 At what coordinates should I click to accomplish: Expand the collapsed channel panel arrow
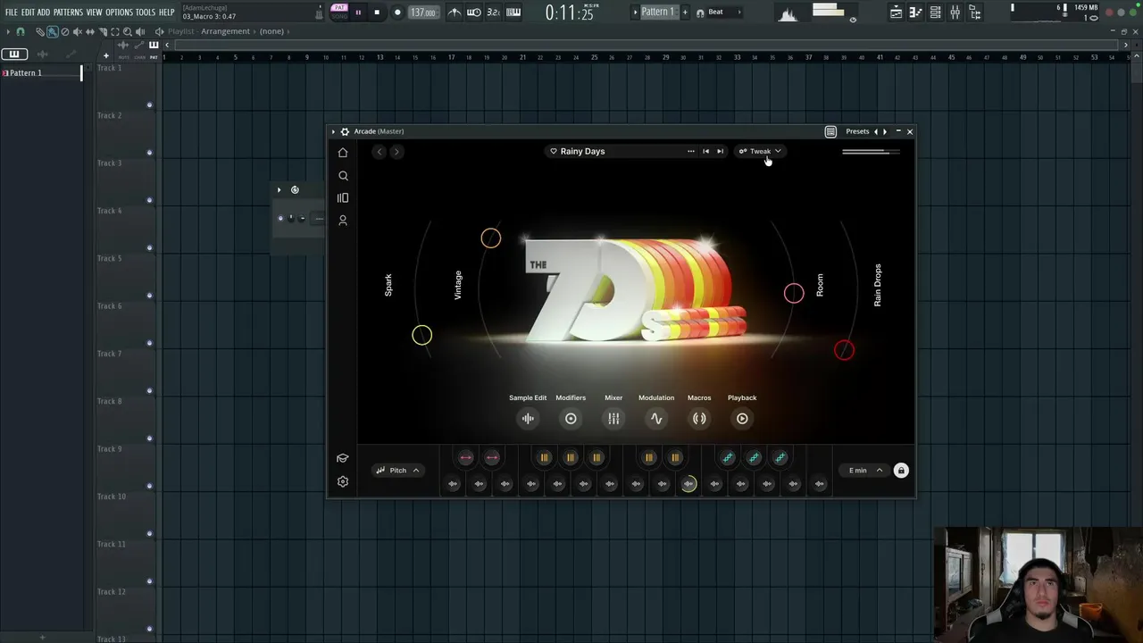pos(279,189)
